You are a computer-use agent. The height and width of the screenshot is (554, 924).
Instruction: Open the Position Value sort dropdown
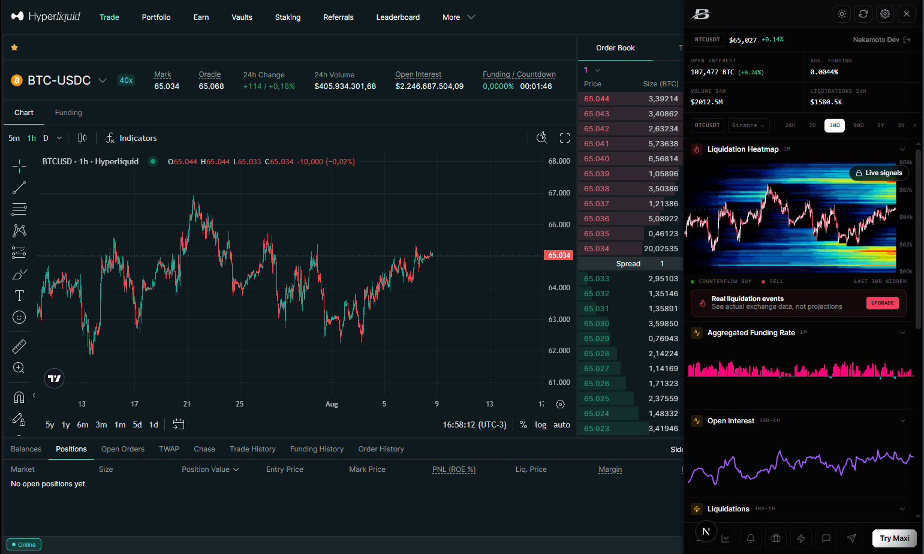pos(210,469)
